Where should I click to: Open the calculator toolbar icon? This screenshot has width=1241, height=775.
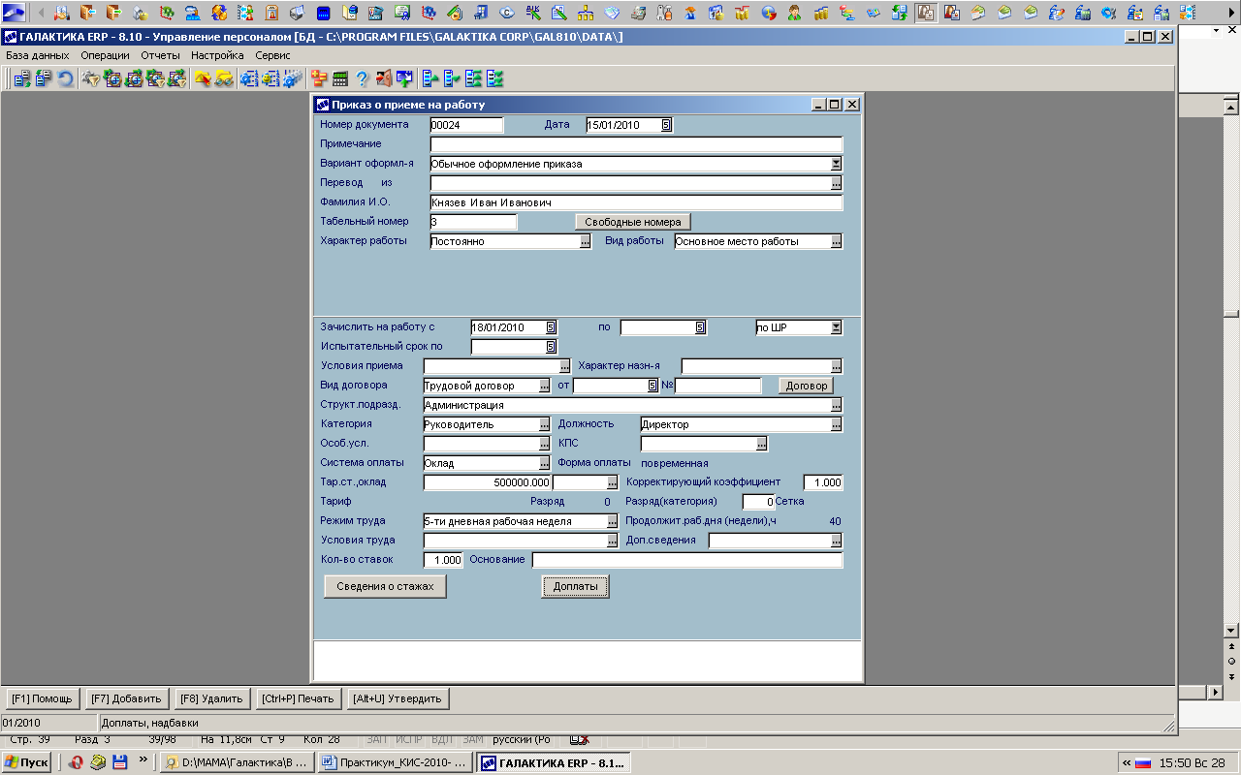[x=340, y=79]
